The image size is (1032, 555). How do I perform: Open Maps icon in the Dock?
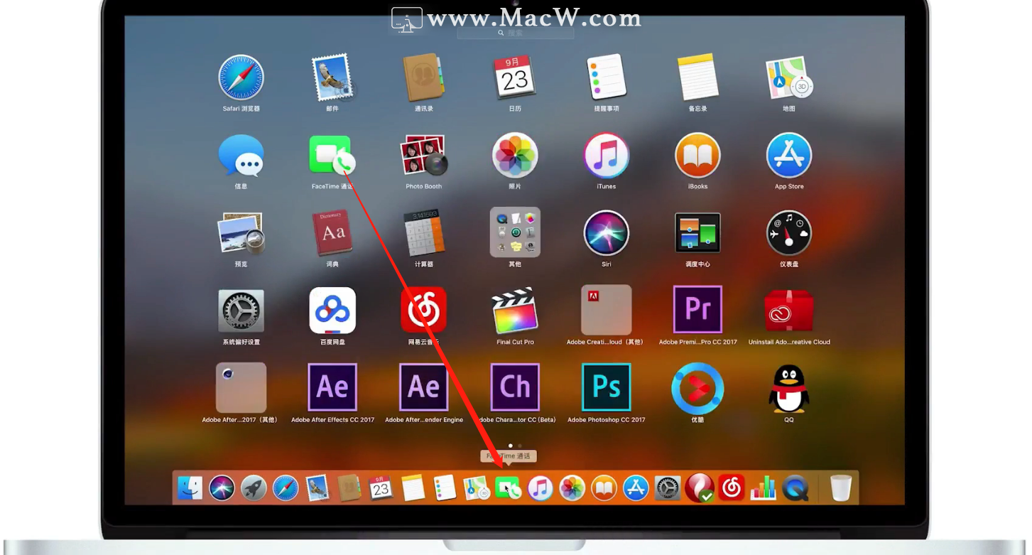point(477,487)
